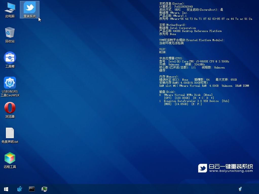The width and height of the screenshot is (259, 194).
Task: Open the 浏览器 Opera browser
Action: pyautogui.click(x=10, y=109)
